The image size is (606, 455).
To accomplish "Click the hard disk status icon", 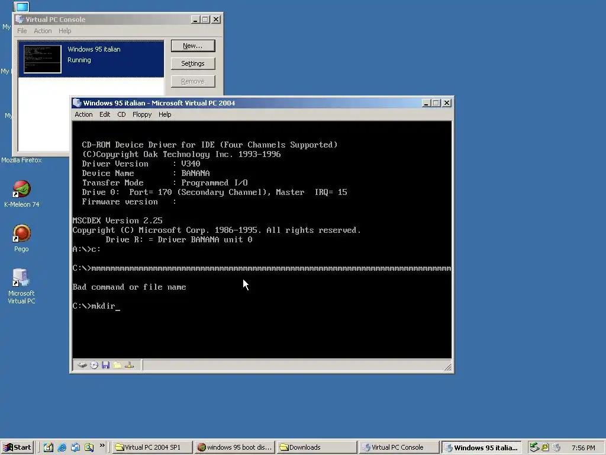I will click(82, 365).
